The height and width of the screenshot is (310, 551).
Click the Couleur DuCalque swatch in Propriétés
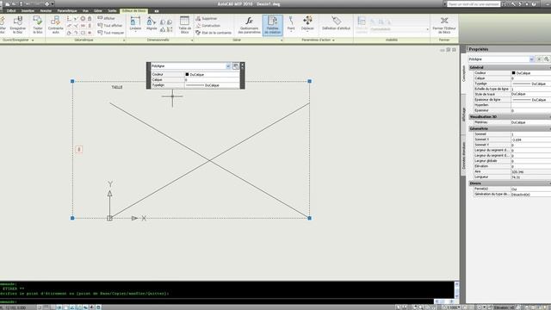click(513, 72)
